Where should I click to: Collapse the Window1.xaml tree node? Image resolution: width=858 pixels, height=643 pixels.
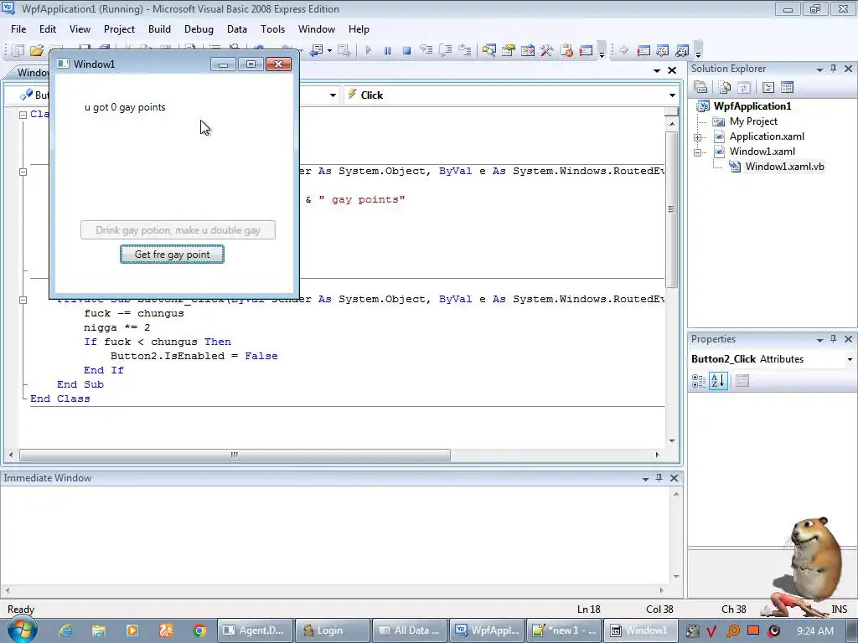coord(698,152)
